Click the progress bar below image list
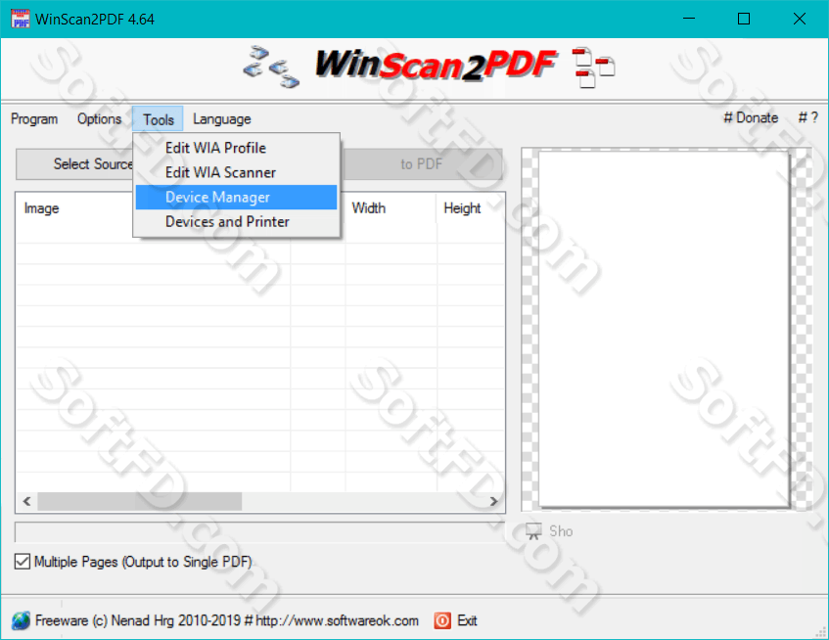The height and width of the screenshot is (640, 829). (259, 532)
